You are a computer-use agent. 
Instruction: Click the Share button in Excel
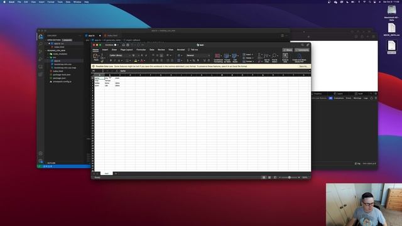[288, 50]
